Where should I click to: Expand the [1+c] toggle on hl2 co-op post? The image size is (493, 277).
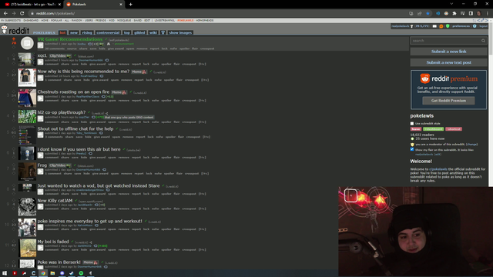(x=202, y=122)
